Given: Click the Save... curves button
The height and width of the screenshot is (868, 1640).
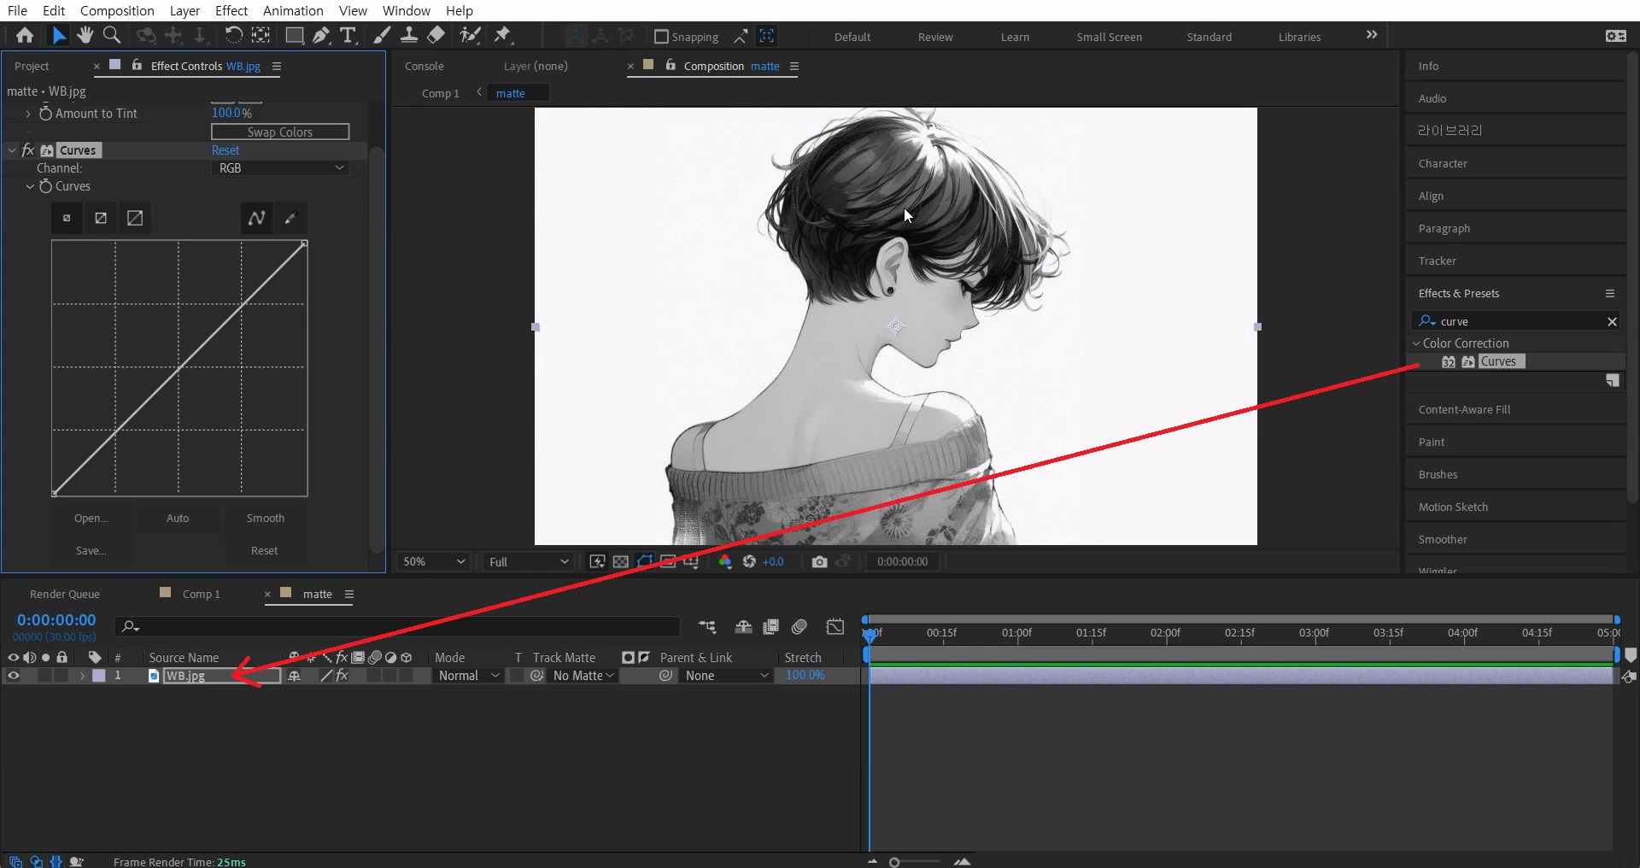Looking at the screenshot, I should (91, 550).
